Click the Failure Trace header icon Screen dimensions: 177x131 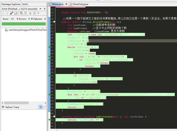click(x=3, y=107)
